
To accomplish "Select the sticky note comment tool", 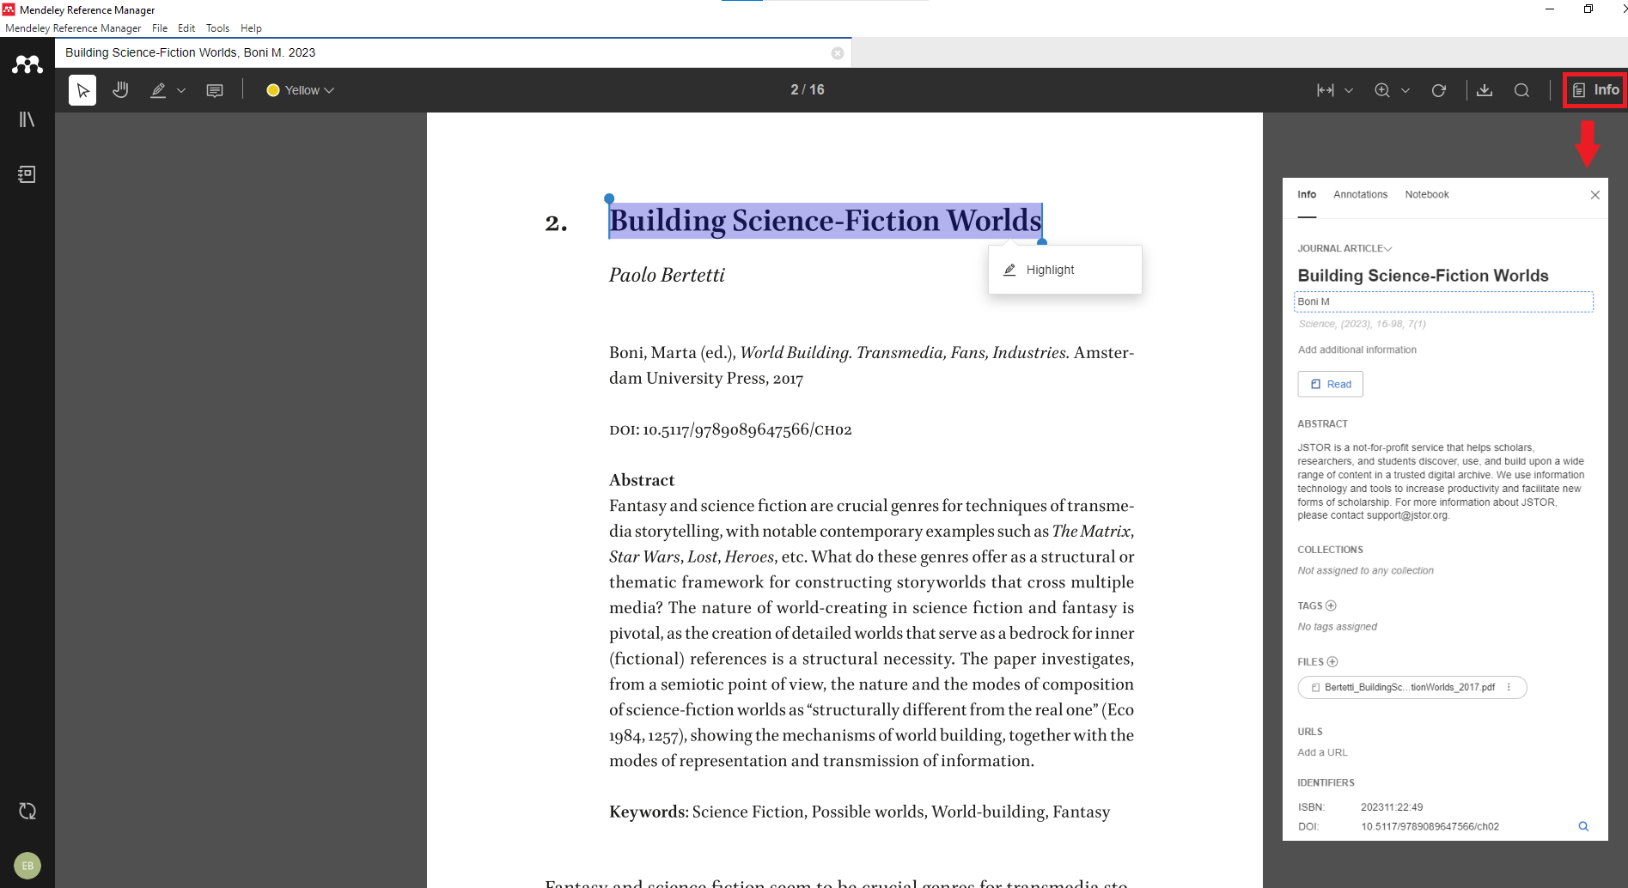I will pyautogui.click(x=215, y=90).
